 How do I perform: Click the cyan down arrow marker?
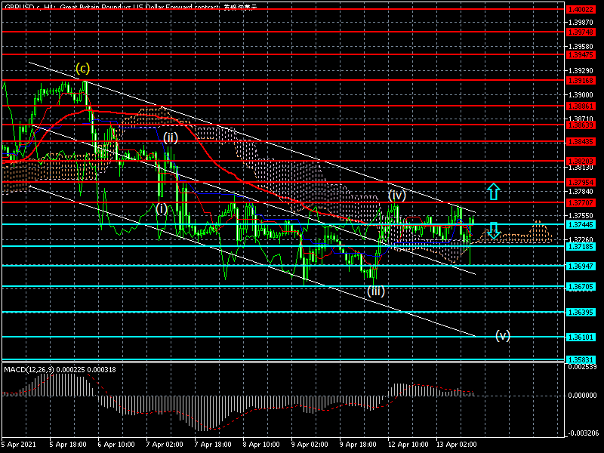pos(493,231)
